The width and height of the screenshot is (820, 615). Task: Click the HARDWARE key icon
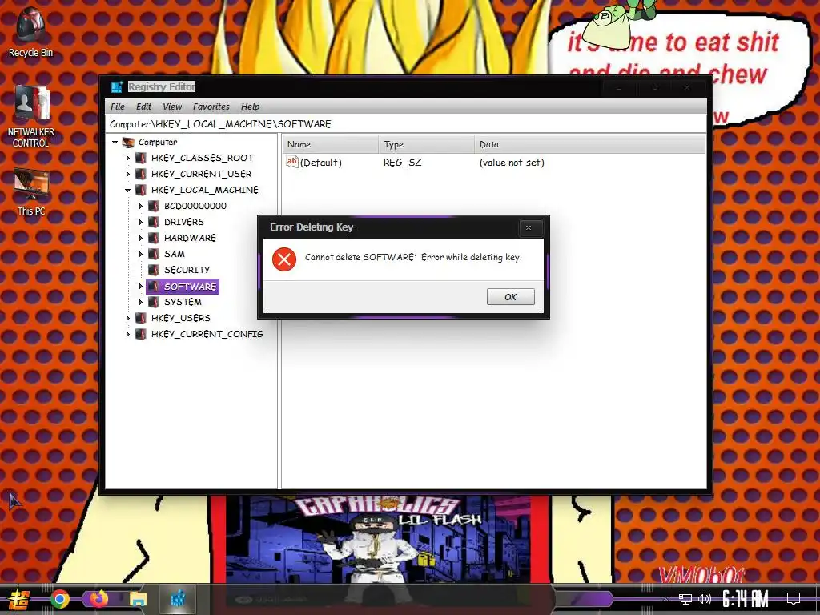click(x=154, y=237)
